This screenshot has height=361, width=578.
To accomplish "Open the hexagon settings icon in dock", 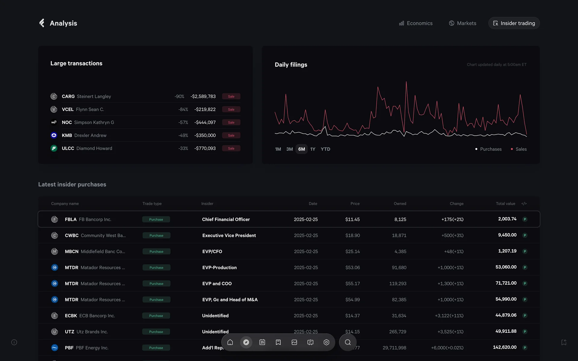I will click(x=326, y=342).
